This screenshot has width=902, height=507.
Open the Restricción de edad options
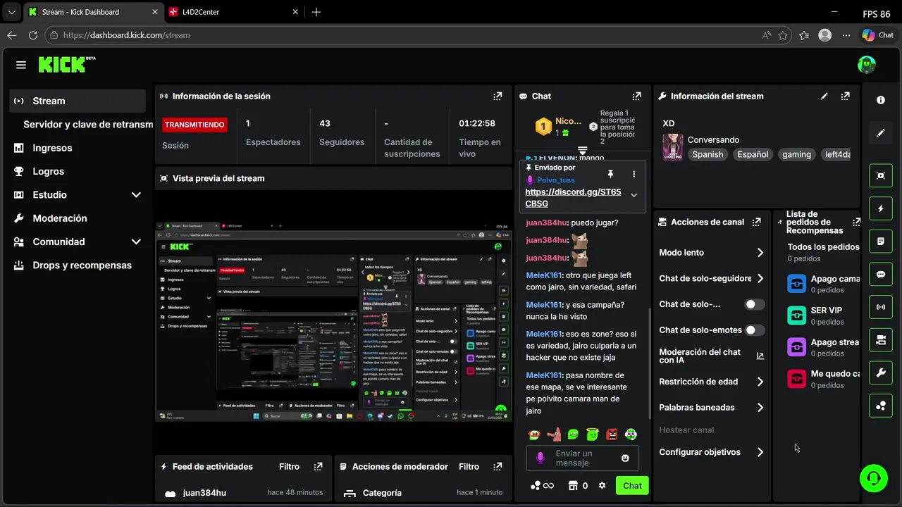tap(712, 382)
